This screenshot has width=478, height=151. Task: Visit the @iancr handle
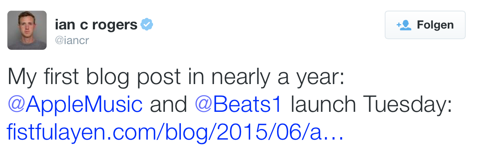[x=72, y=40]
